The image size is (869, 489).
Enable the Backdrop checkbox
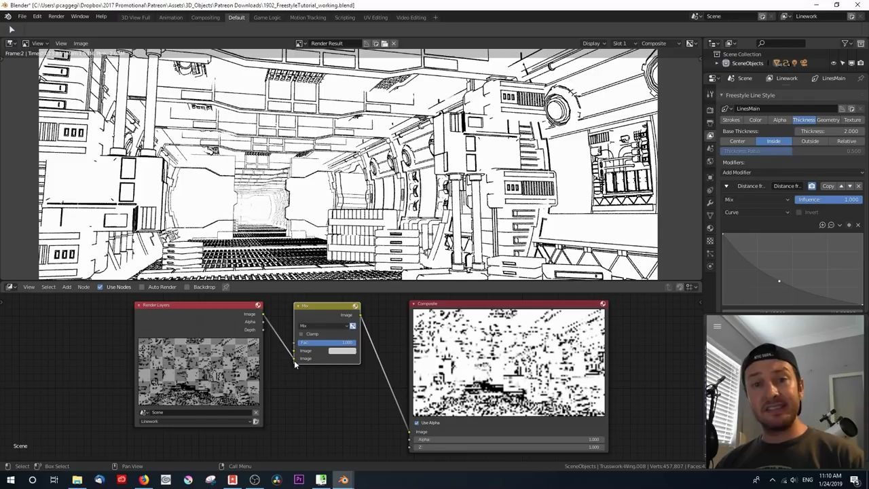coord(187,287)
